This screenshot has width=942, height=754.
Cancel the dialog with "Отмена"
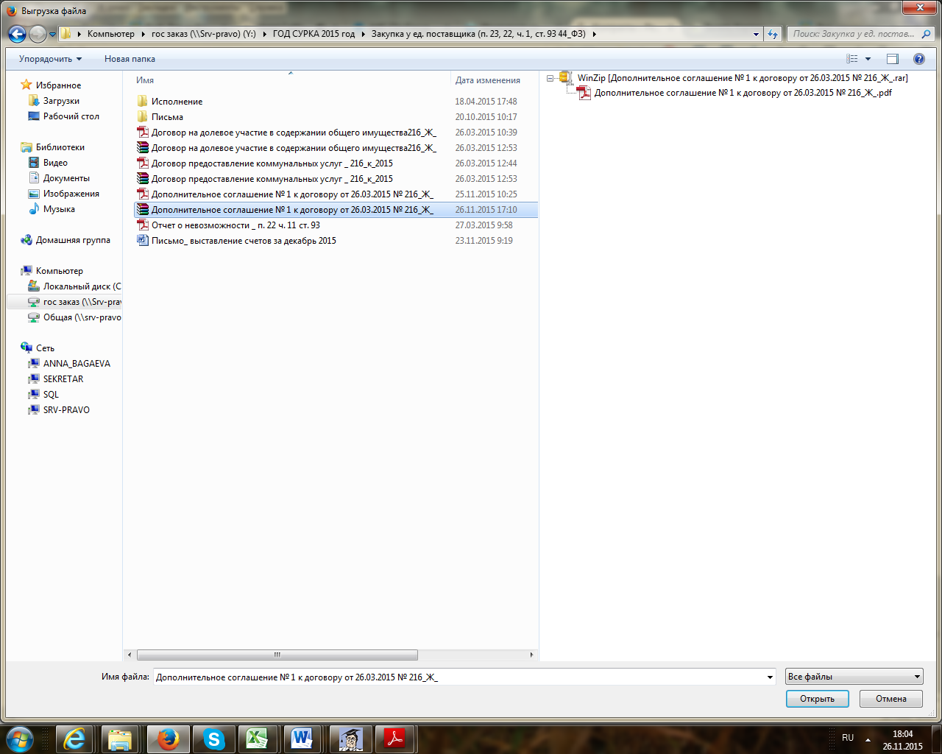(x=891, y=699)
